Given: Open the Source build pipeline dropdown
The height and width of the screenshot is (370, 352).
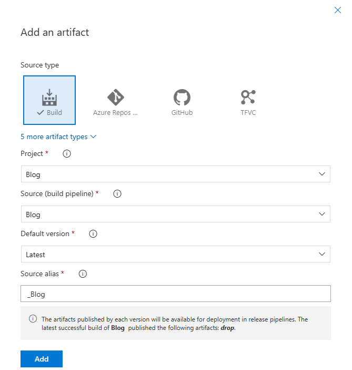Looking at the screenshot, I should tap(175, 215).
